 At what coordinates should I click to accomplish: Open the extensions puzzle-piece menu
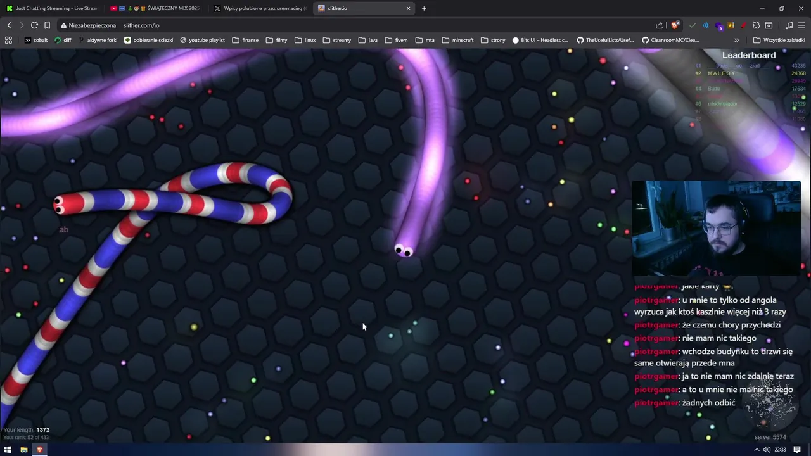(756, 25)
